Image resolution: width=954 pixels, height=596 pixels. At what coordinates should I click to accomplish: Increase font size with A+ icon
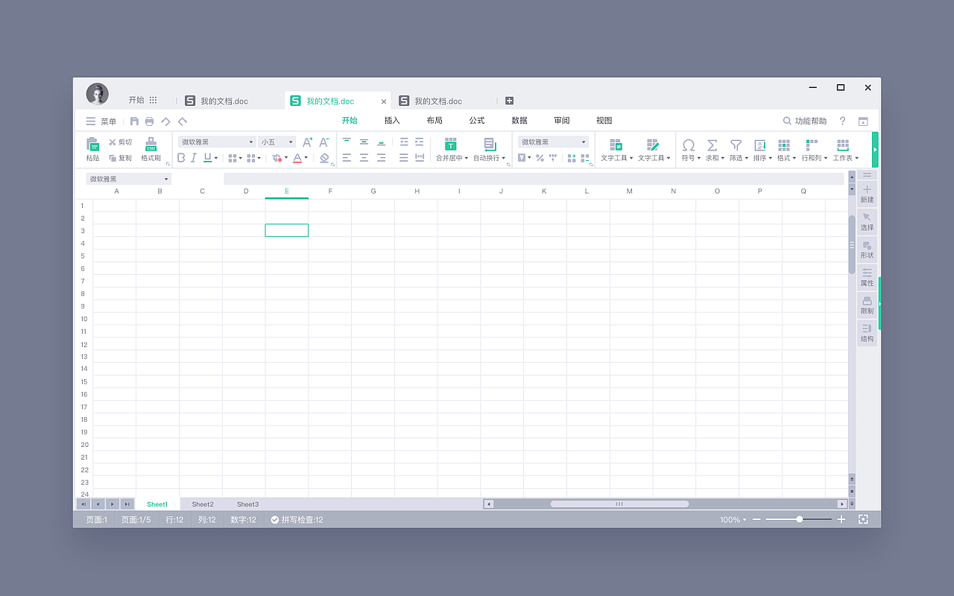307,142
